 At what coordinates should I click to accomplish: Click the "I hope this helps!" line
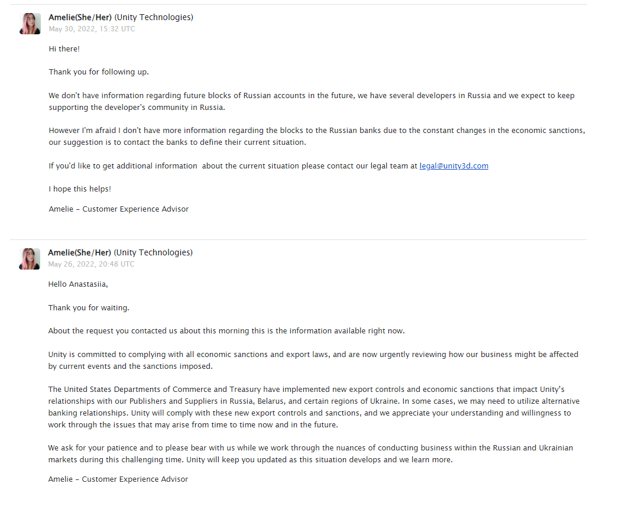point(80,189)
